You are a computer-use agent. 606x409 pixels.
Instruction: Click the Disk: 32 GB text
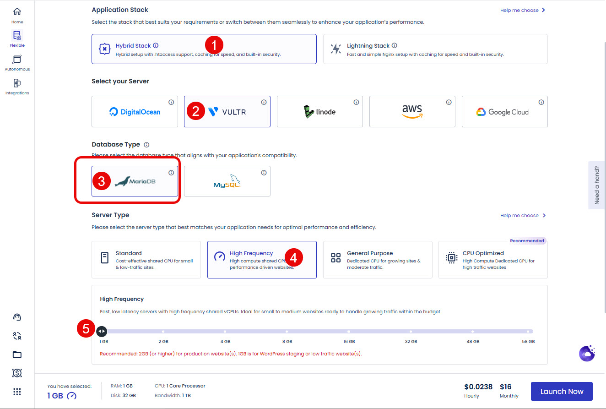[123, 395]
